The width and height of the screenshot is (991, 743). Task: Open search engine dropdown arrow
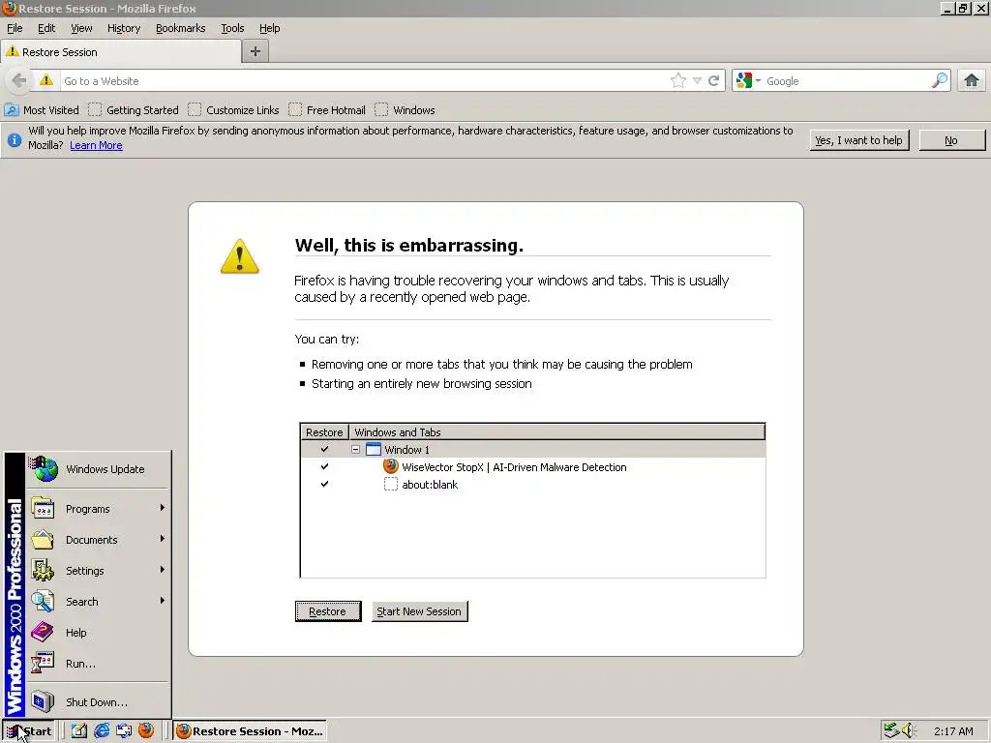tap(758, 81)
